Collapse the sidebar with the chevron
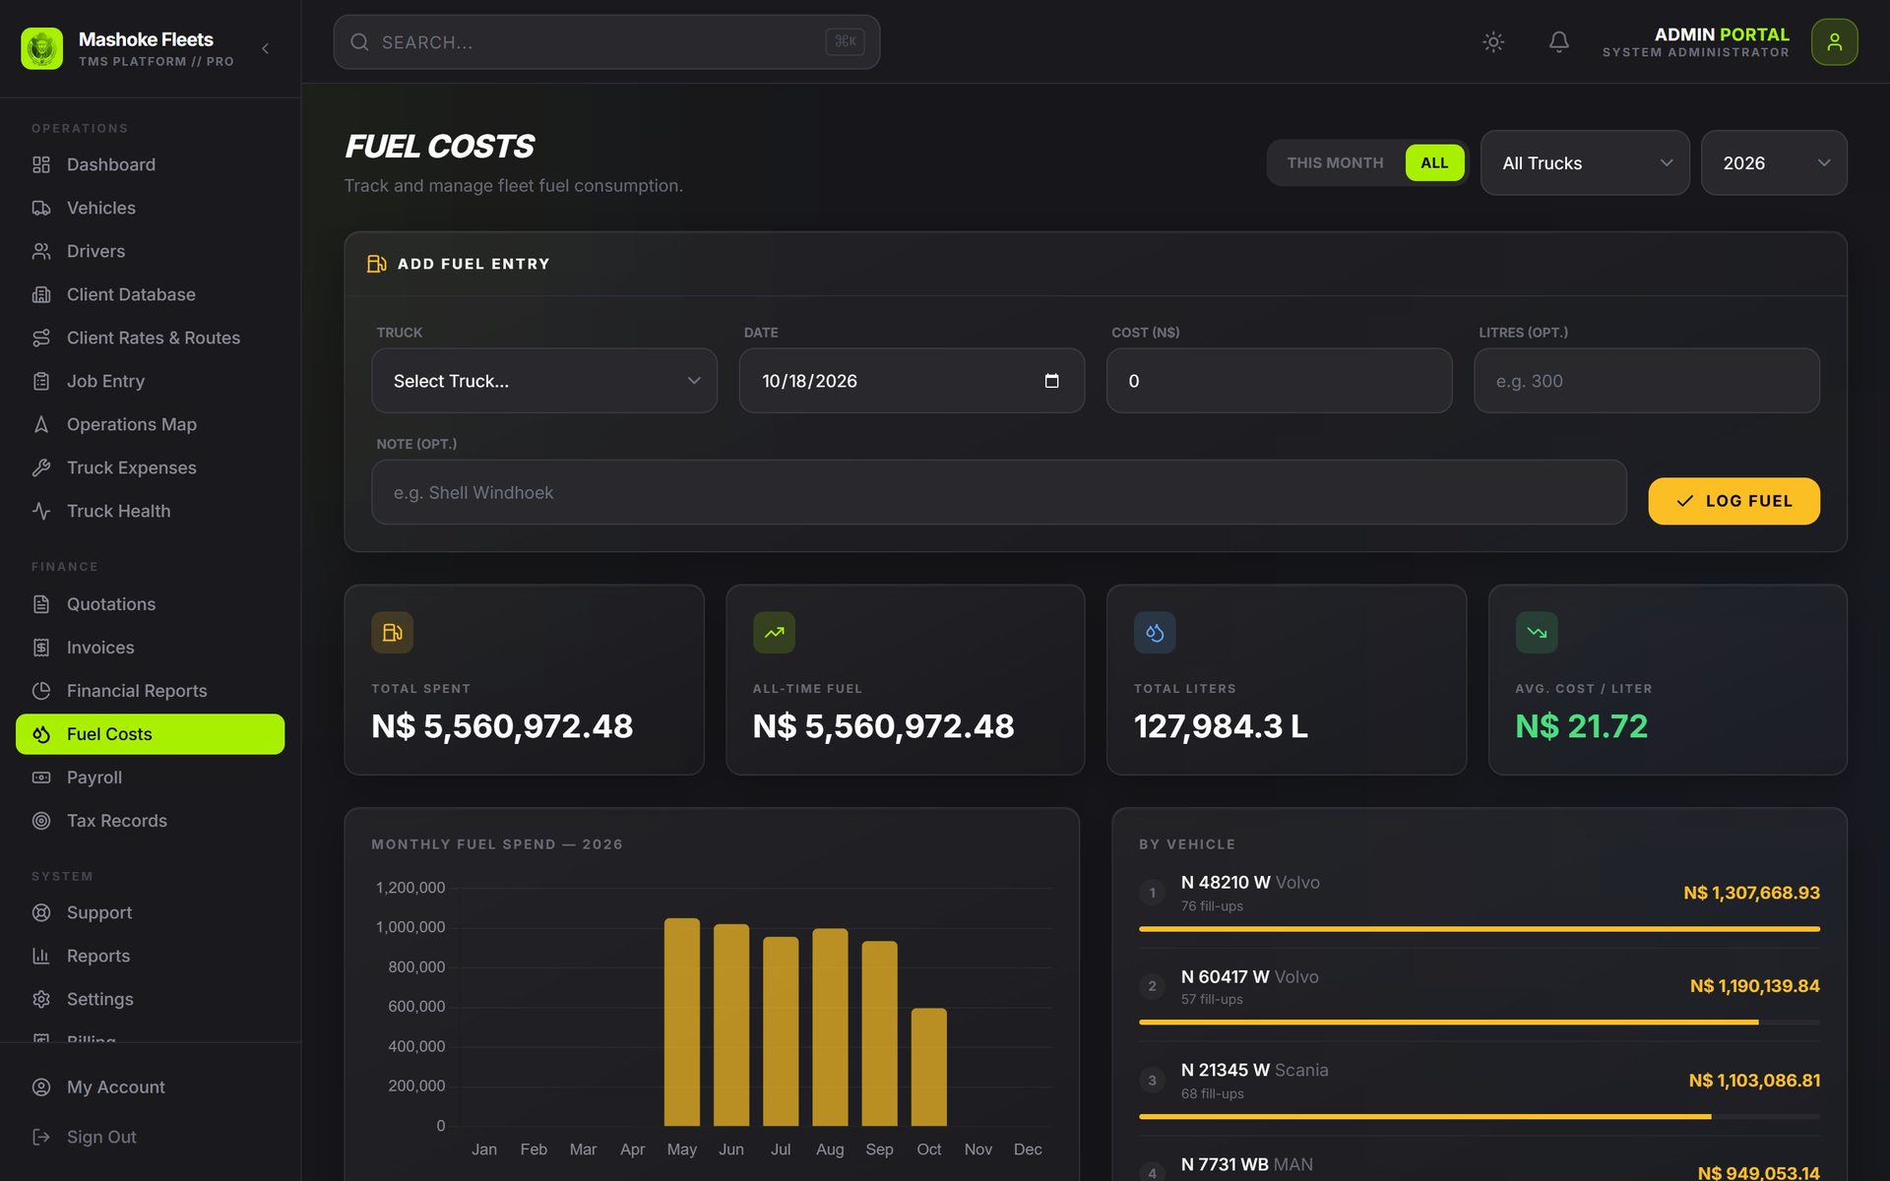This screenshot has height=1181, width=1890. pyautogui.click(x=265, y=48)
